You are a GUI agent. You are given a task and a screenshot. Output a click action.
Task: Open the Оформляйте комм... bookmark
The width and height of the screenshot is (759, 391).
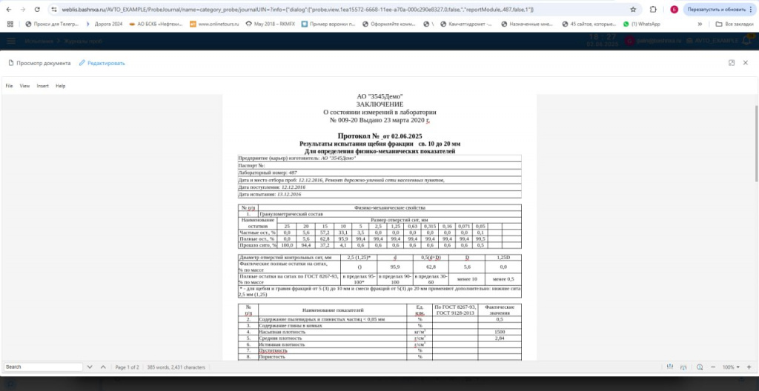point(389,24)
